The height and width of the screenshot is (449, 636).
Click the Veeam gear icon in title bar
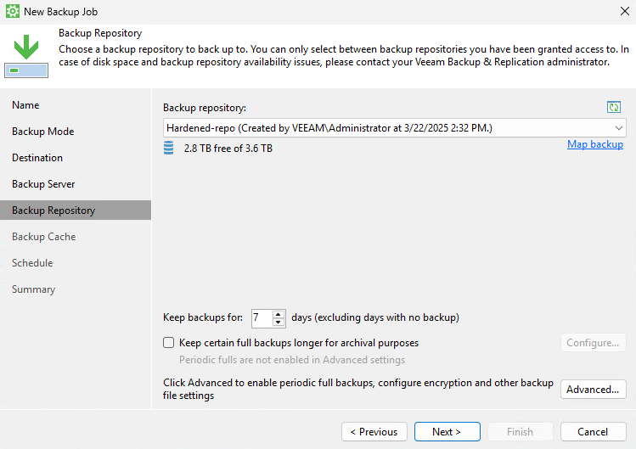pyautogui.click(x=13, y=11)
